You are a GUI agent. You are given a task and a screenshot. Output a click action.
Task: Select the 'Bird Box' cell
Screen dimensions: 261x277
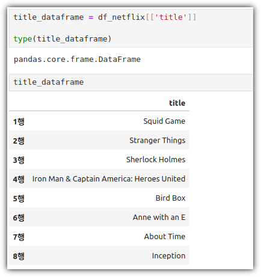[x=170, y=198]
